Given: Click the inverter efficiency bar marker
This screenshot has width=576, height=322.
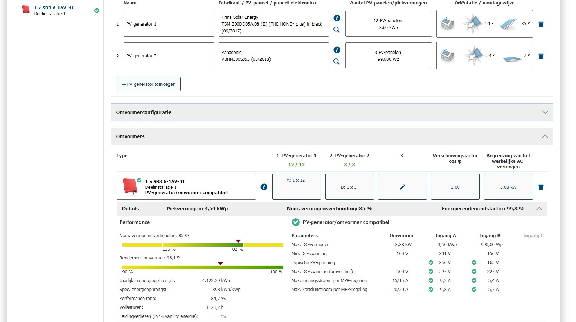Looking at the screenshot, I should [x=220, y=264].
